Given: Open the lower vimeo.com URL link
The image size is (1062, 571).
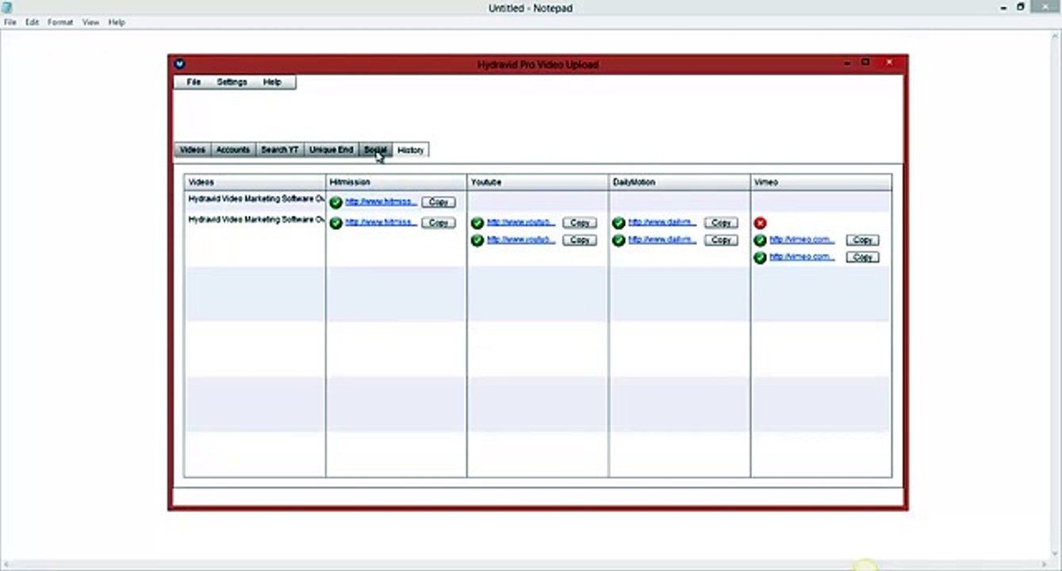Looking at the screenshot, I should pyautogui.click(x=803, y=256).
